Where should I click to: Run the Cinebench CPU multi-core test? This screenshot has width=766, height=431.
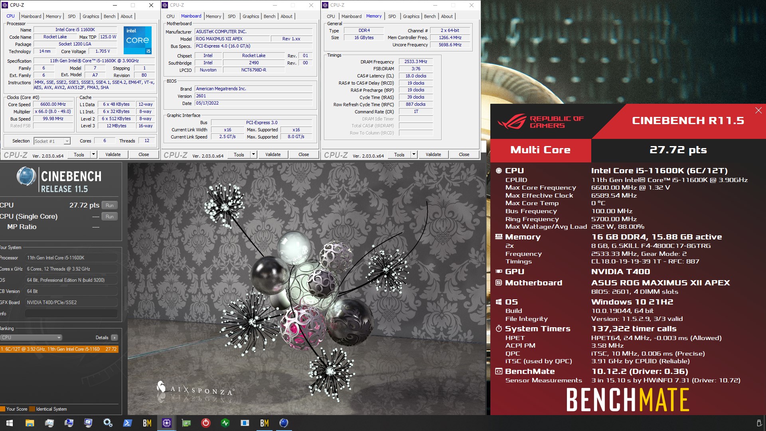point(110,206)
